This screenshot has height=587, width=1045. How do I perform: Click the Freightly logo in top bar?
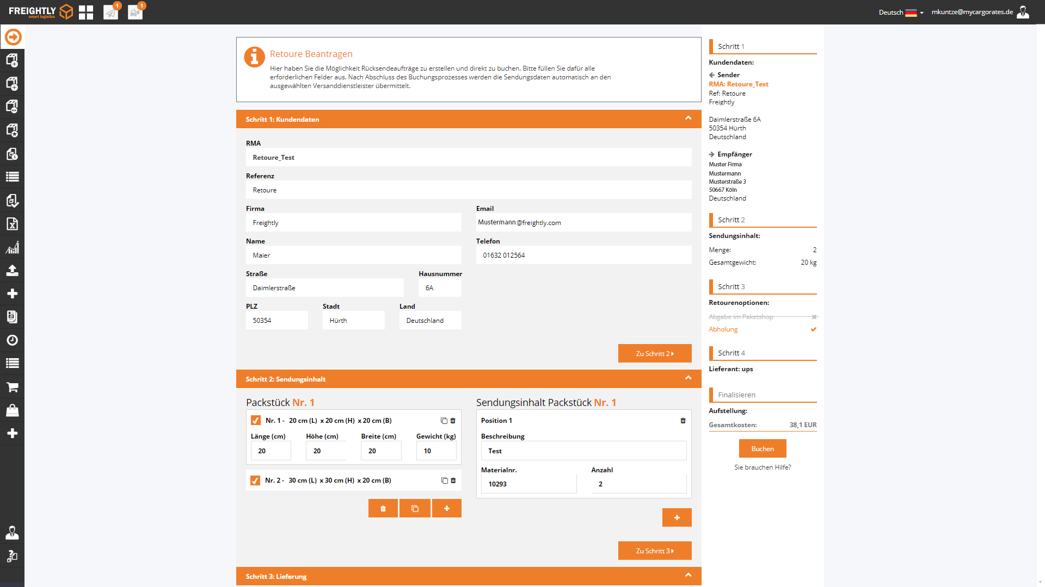[x=41, y=12]
